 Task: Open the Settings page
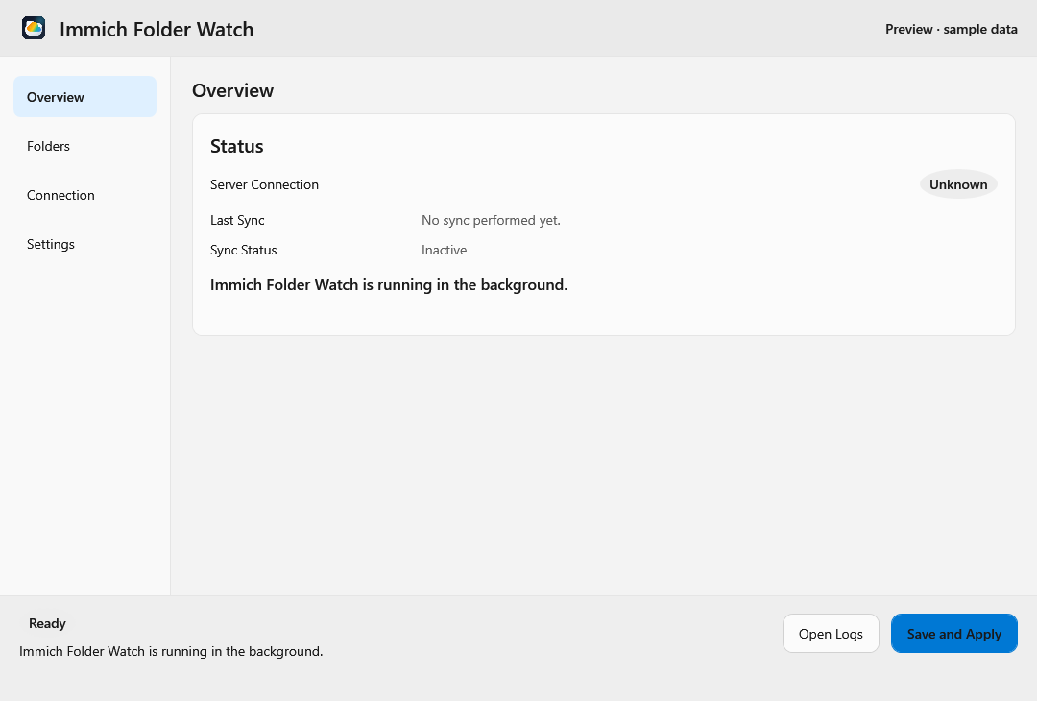click(84, 243)
